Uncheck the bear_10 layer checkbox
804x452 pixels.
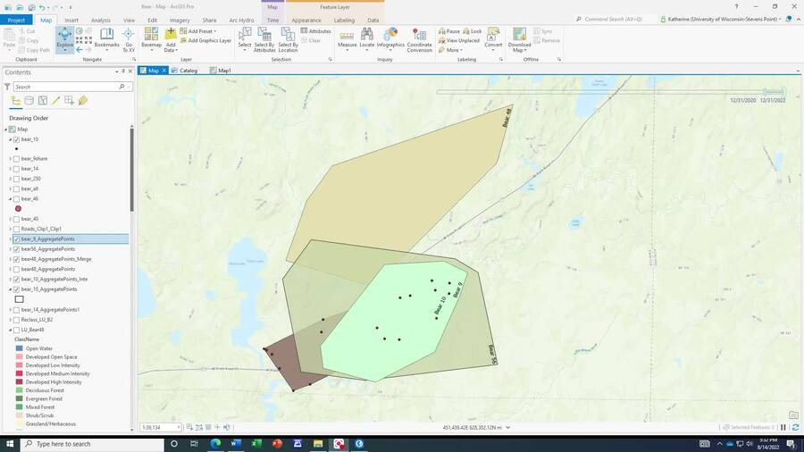16,139
